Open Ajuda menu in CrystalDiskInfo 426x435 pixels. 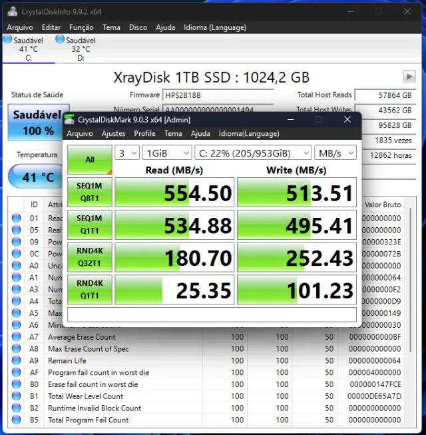pyautogui.click(x=166, y=27)
